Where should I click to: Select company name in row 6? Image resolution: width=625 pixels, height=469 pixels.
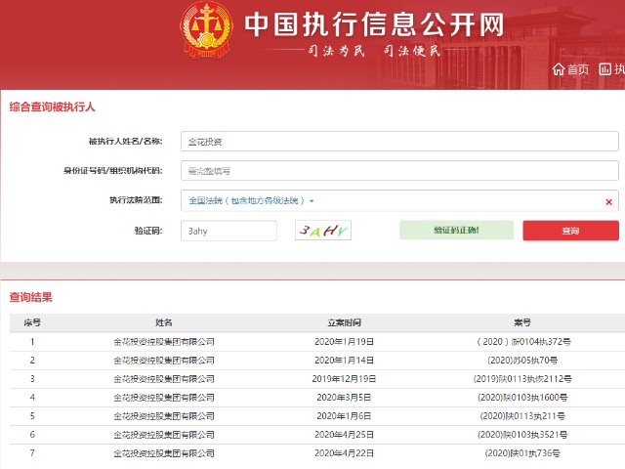coord(164,435)
